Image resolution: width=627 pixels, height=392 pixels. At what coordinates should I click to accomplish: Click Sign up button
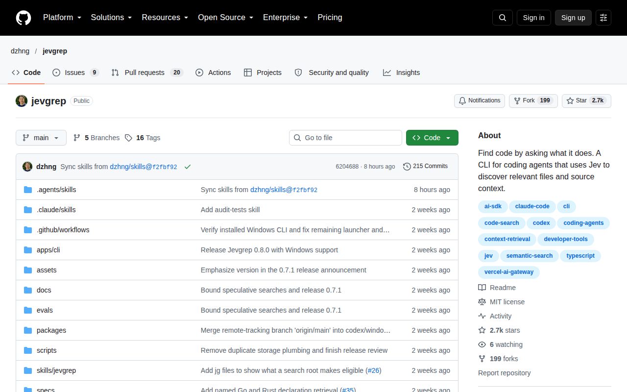(573, 18)
